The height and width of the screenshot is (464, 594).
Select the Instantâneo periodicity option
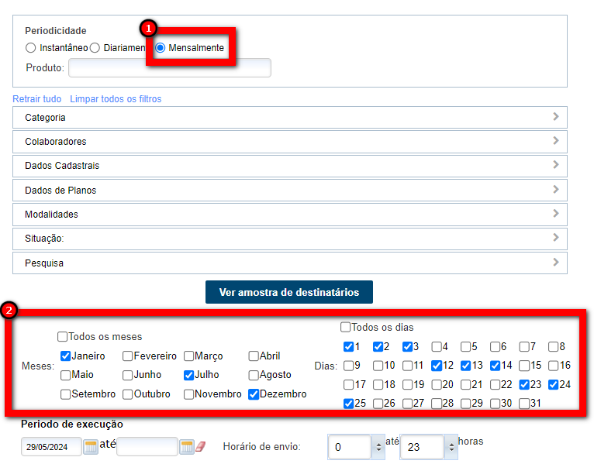coord(30,48)
